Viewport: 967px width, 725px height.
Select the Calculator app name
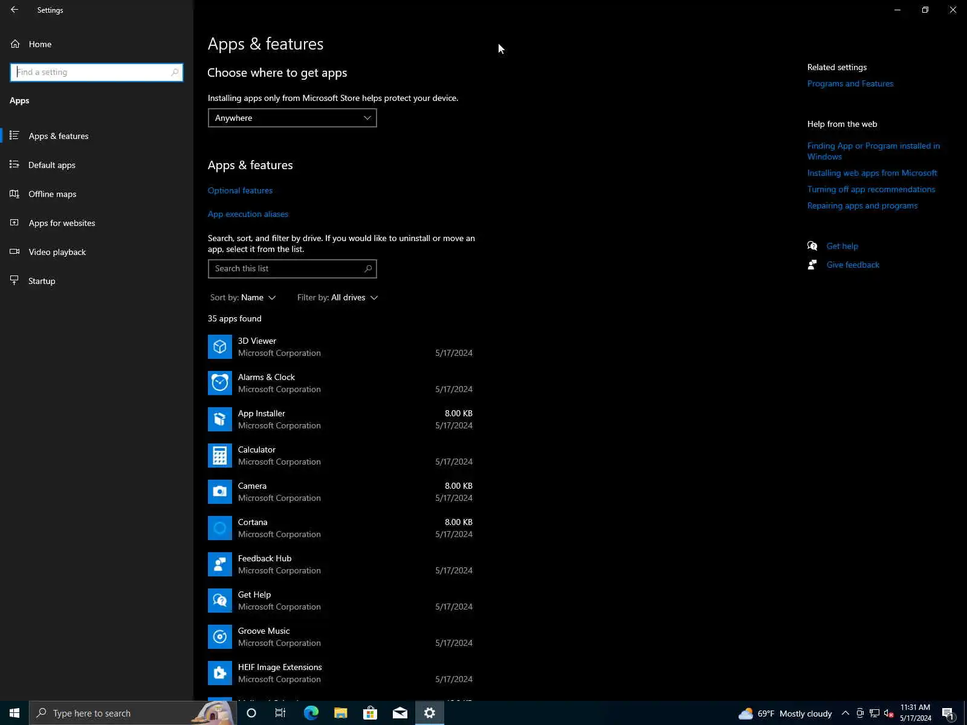pyautogui.click(x=256, y=449)
